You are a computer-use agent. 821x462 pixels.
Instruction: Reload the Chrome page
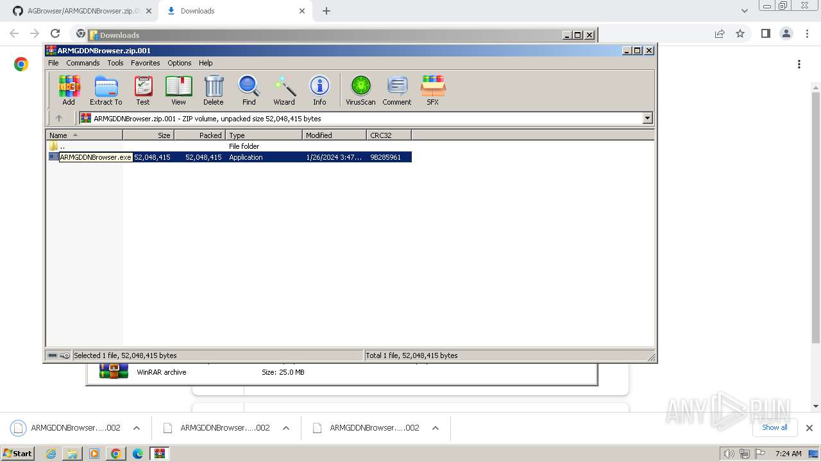coord(55,33)
